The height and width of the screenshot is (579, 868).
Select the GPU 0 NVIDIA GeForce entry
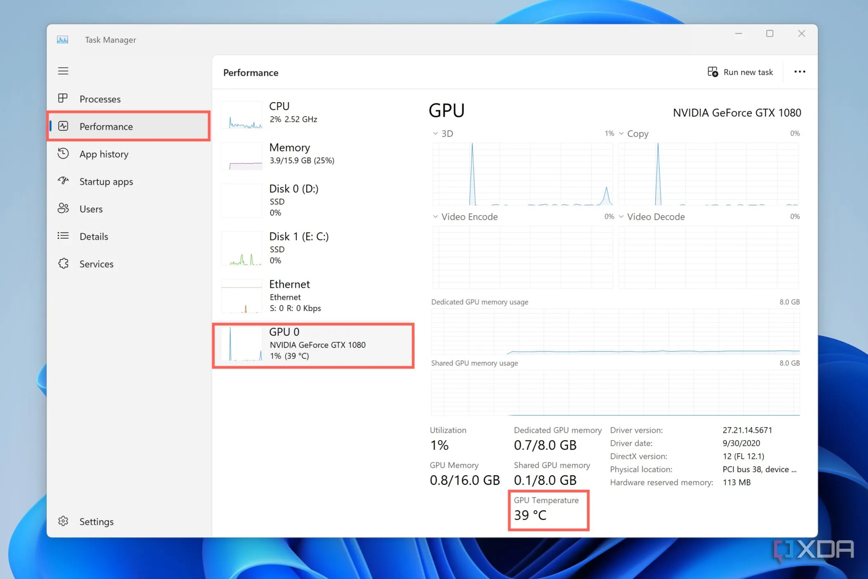pos(313,344)
